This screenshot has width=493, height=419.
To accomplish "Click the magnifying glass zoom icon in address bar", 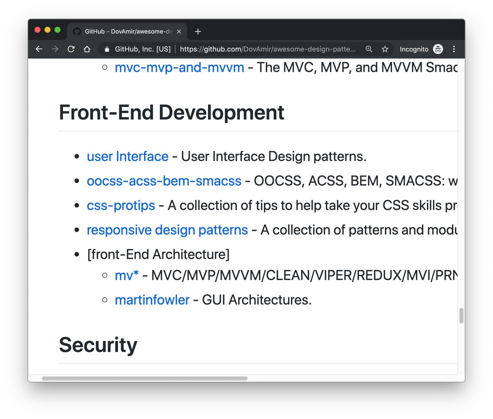I will pyautogui.click(x=369, y=49).
